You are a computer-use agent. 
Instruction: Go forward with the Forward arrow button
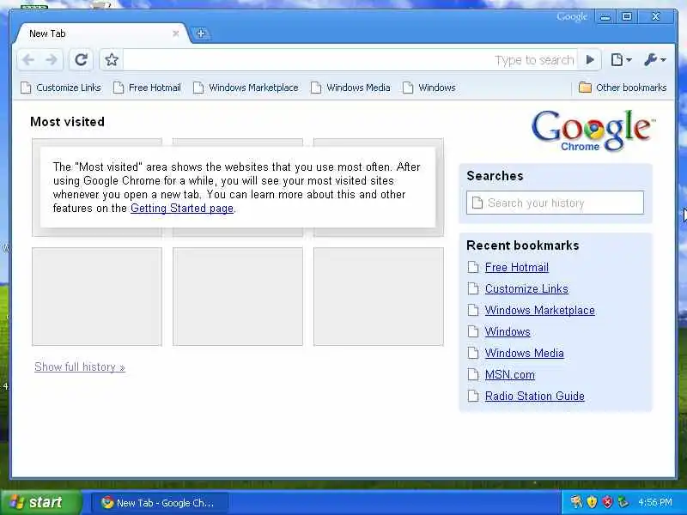coord(52,59)
